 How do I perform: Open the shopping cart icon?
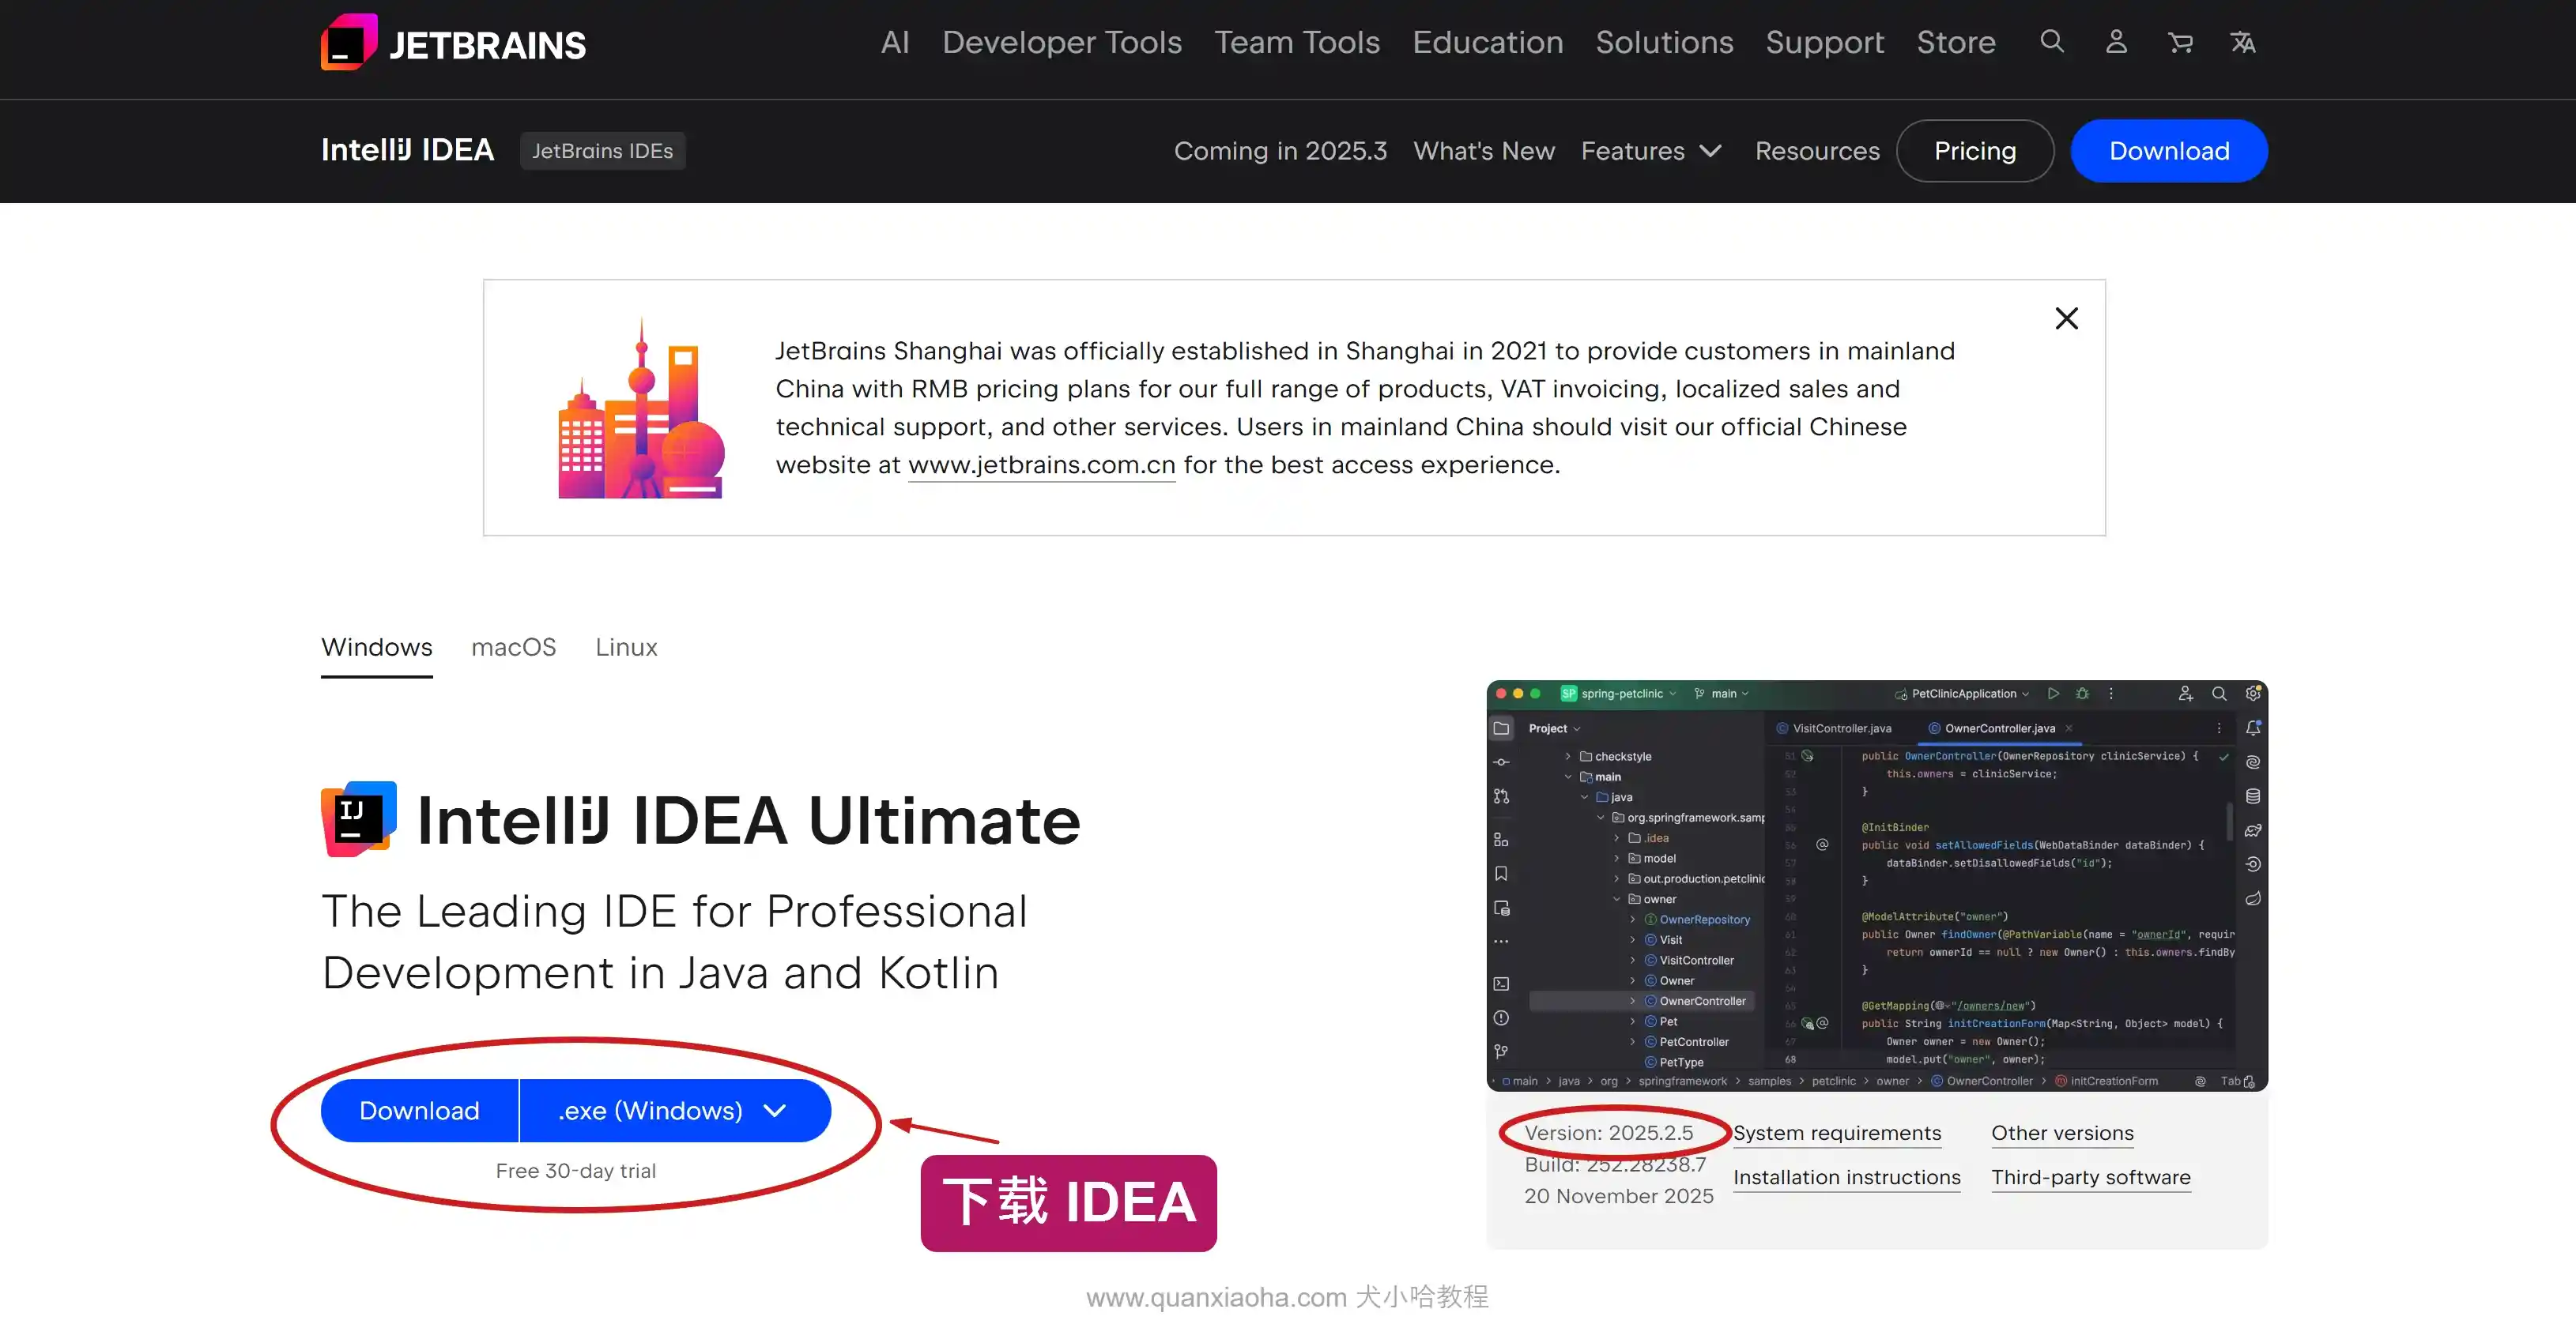point(2180,42)
